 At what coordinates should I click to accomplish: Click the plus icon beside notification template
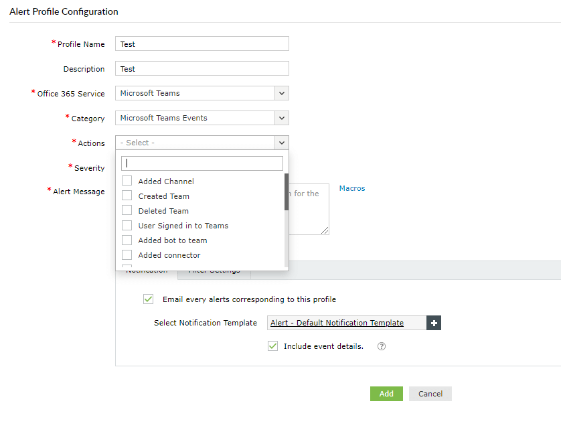coord(434,323)
